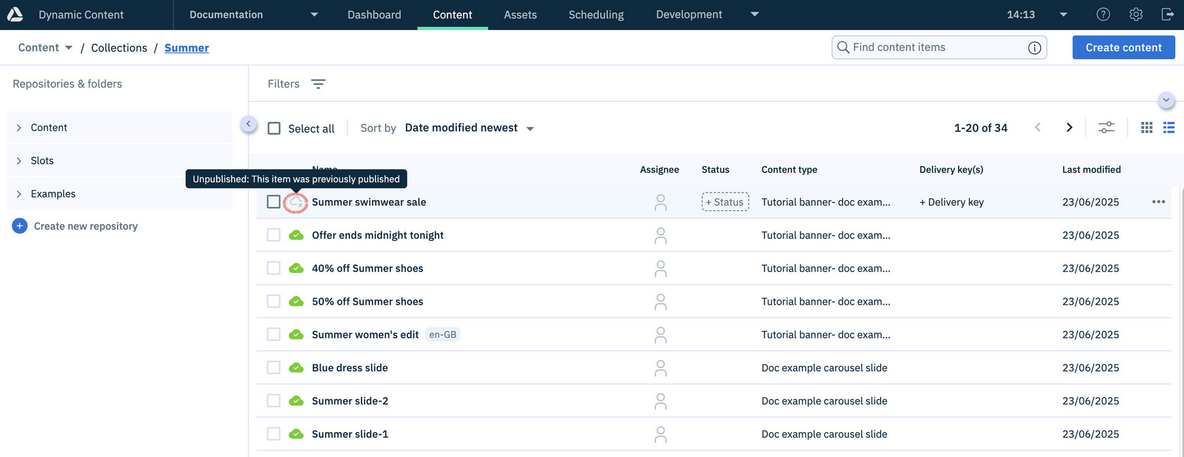The height and width of the screenshot is (457, 1184).
Task: Check the Blue dress slide checkbox
Action: [273, 368]
